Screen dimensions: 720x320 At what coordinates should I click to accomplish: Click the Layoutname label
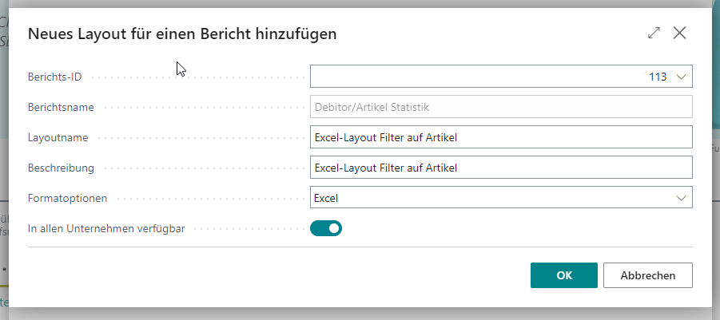pos(58,137)
